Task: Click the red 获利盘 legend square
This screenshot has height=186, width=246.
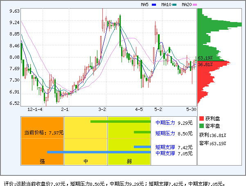Action: [201, 118]
